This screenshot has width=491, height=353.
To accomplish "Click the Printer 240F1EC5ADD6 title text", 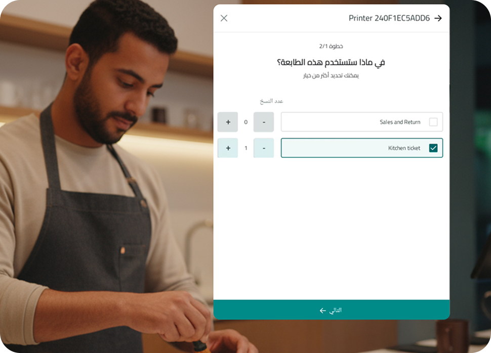I will point(389,18).
